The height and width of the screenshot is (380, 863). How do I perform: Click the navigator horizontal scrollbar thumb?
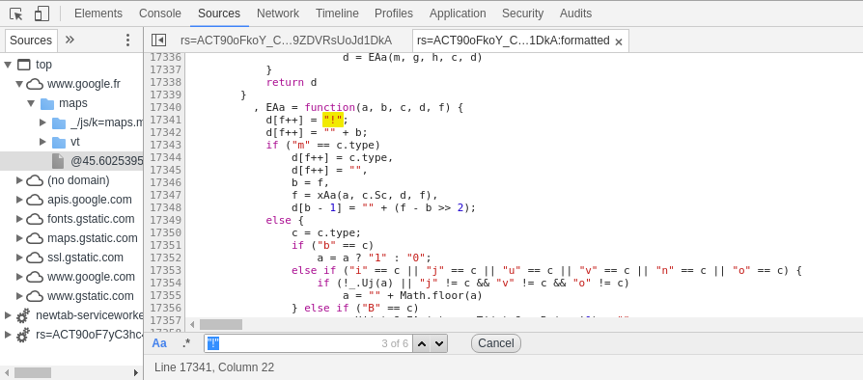pyautogui.click(x=33, y=372)
